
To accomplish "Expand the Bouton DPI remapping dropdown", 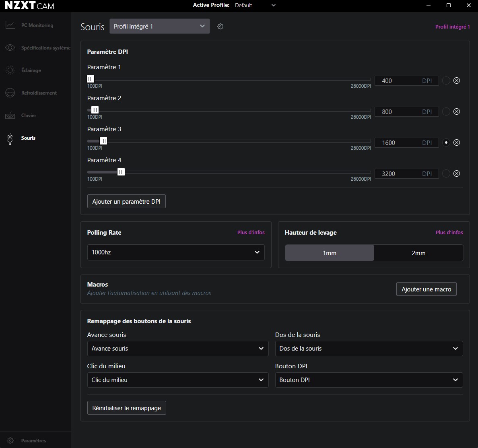I will pos(369,380).
